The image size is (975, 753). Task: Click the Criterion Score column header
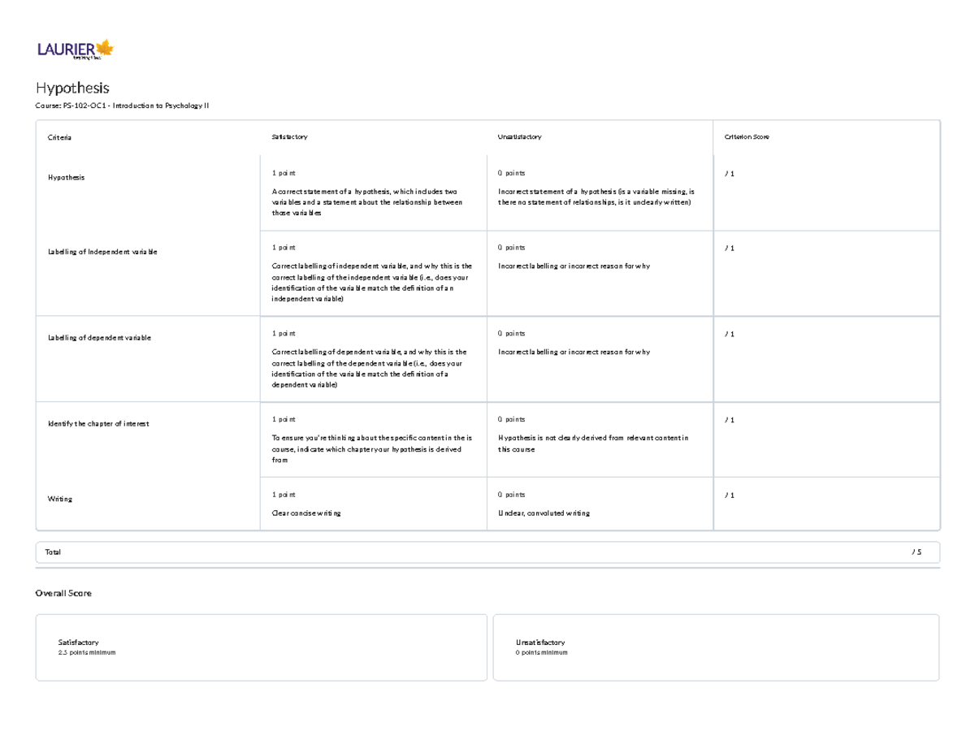pos(747,136)
